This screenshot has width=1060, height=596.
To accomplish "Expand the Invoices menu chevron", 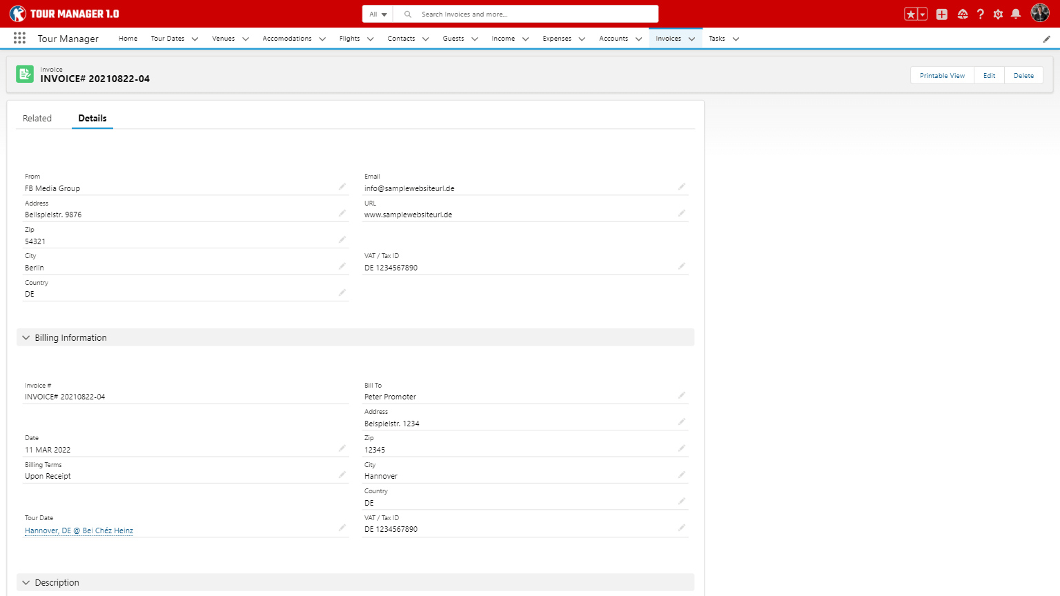I will click(x=691, y=39).
